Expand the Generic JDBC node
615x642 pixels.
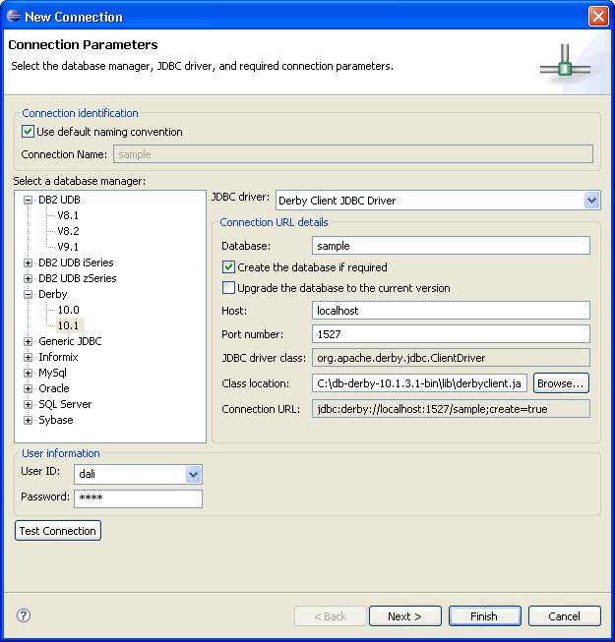[28, 341]
